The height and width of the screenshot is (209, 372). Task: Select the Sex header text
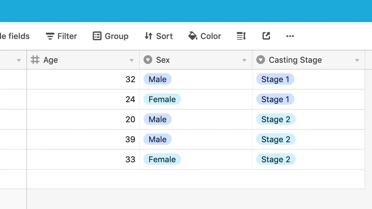click(x=163, y=60)
